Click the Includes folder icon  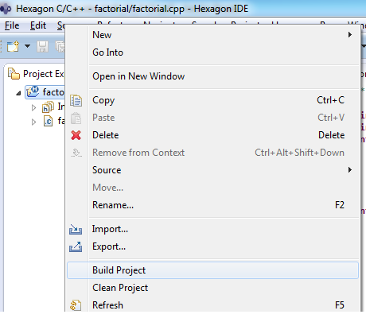click(x=48, y=107)
